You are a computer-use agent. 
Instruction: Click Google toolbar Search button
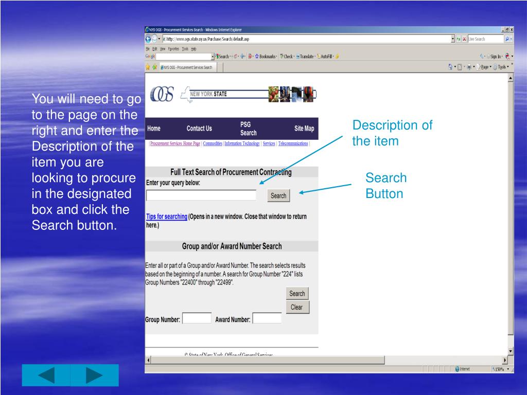(x=222, y=57)
